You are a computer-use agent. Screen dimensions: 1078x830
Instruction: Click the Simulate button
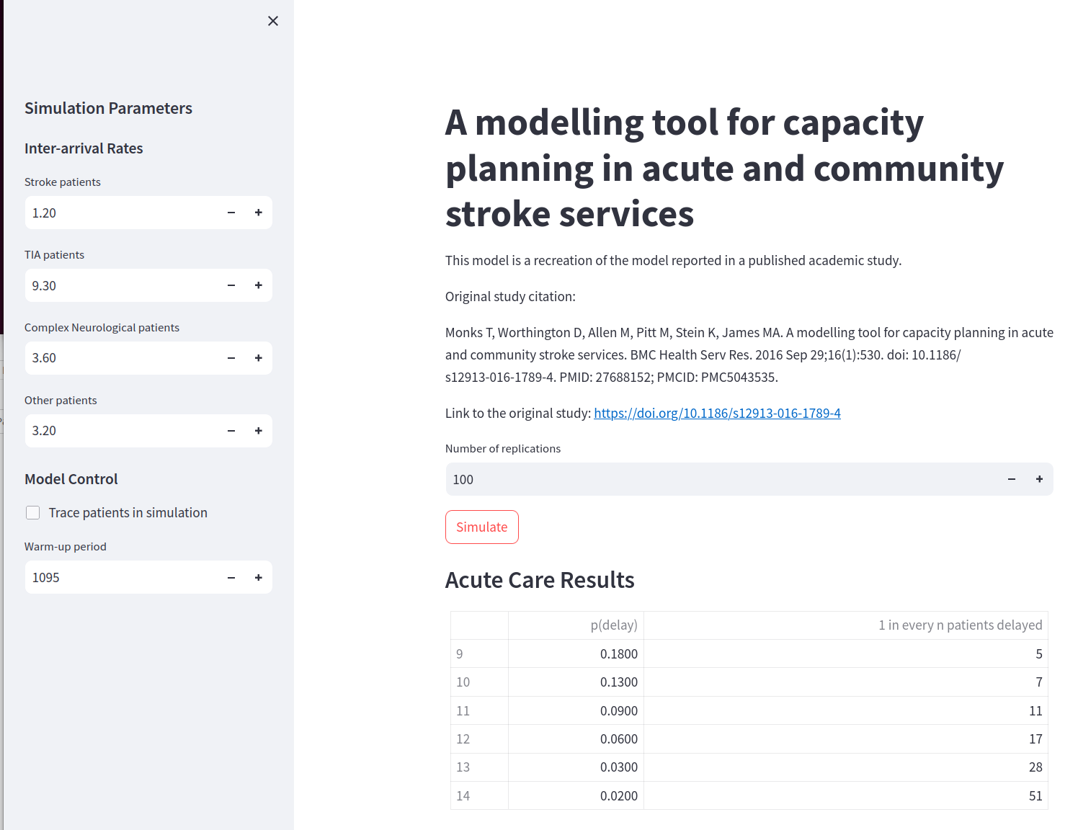click(482, 527)
